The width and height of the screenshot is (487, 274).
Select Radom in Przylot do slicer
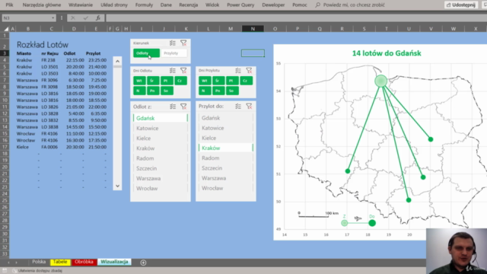226,158
